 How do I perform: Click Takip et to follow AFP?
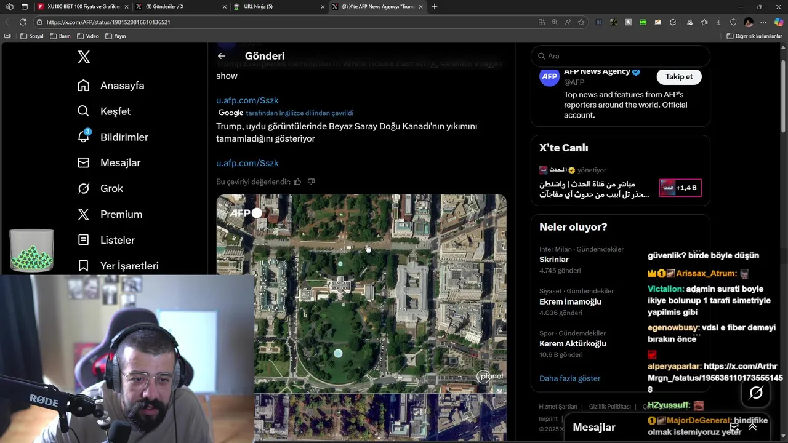coord(679,77)
